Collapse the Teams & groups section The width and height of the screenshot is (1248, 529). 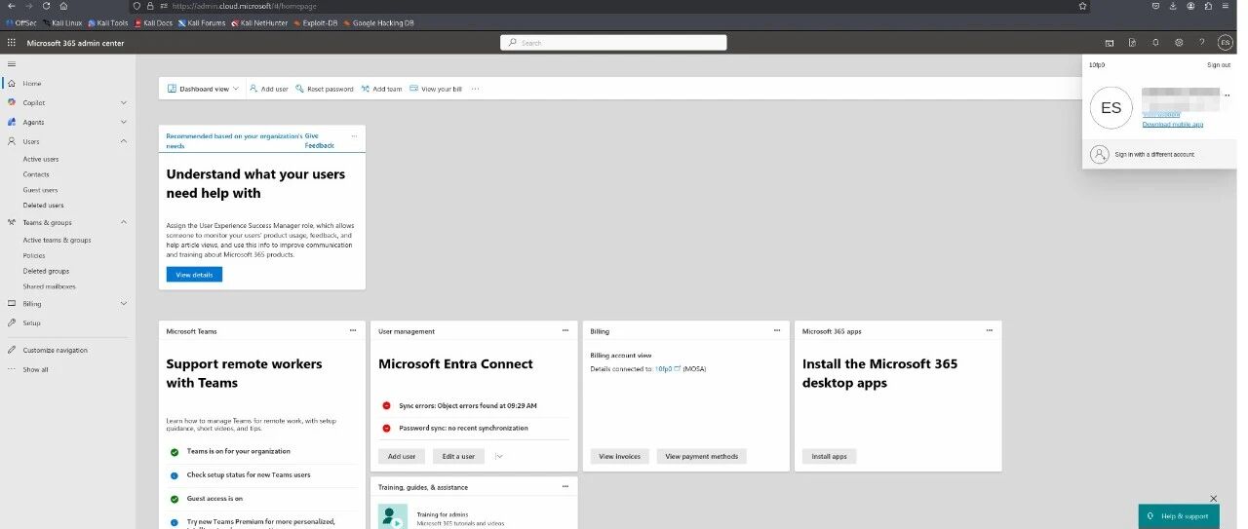(x=123, y=222)
